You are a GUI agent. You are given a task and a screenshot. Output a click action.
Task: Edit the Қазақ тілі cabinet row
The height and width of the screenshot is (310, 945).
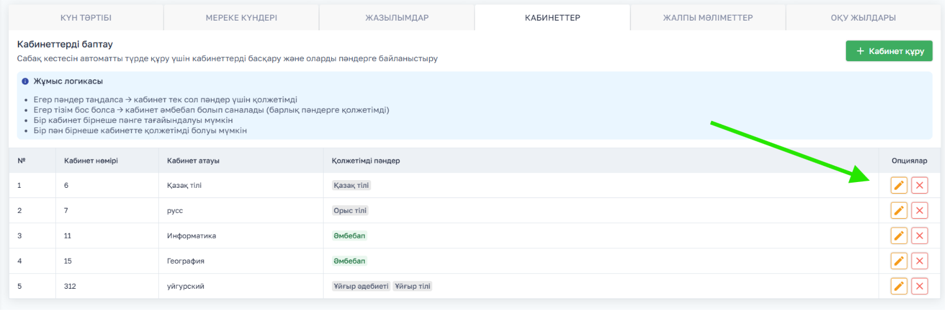[x=899, y=185]
